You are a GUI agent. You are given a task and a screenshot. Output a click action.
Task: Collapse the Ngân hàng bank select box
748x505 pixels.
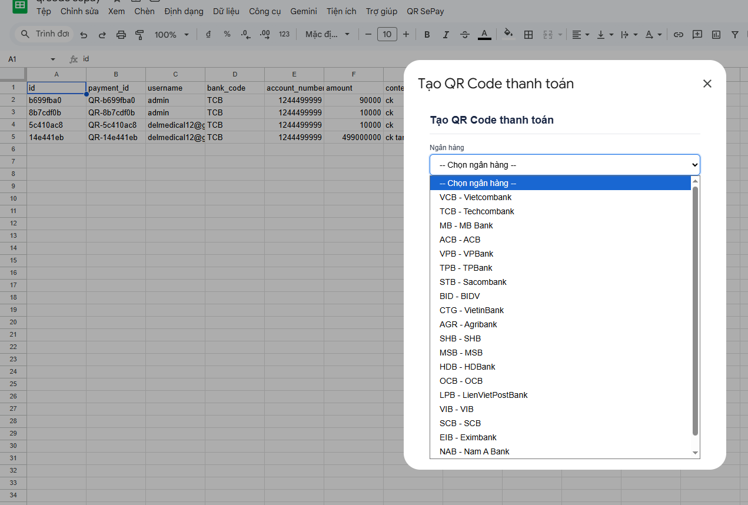pos(564,165)
